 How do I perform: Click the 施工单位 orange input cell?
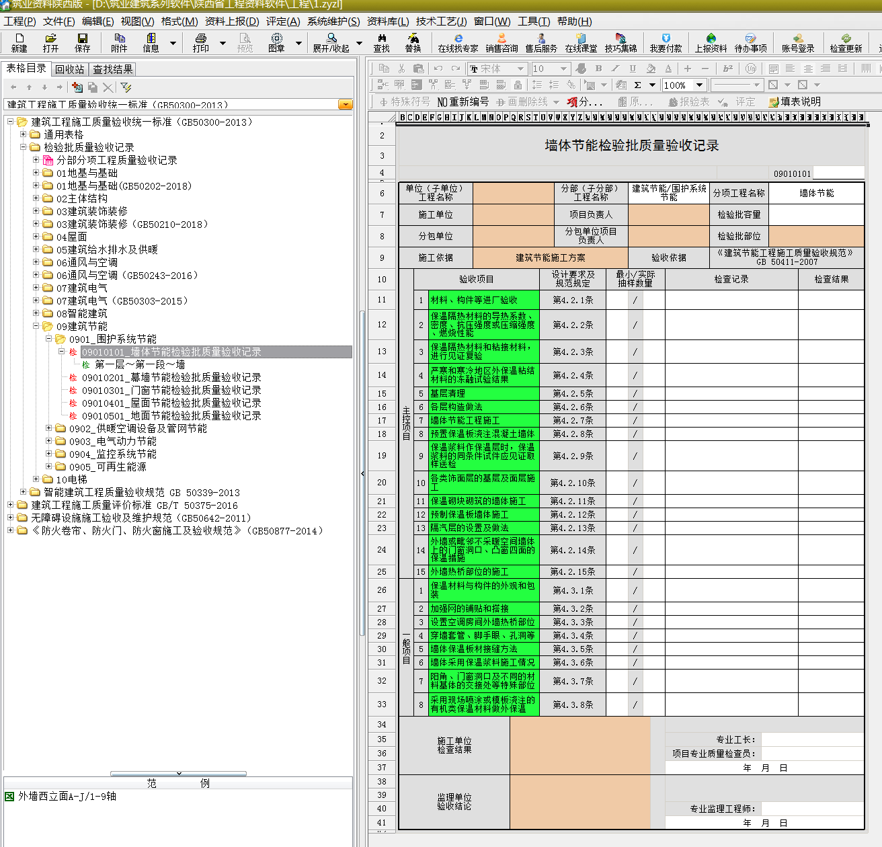(x=513, y=214)
